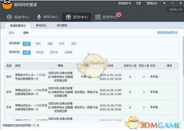Open 微信服务号 in the title bar
This screenshot has width=184, height=131.
(x=125, y=3)
